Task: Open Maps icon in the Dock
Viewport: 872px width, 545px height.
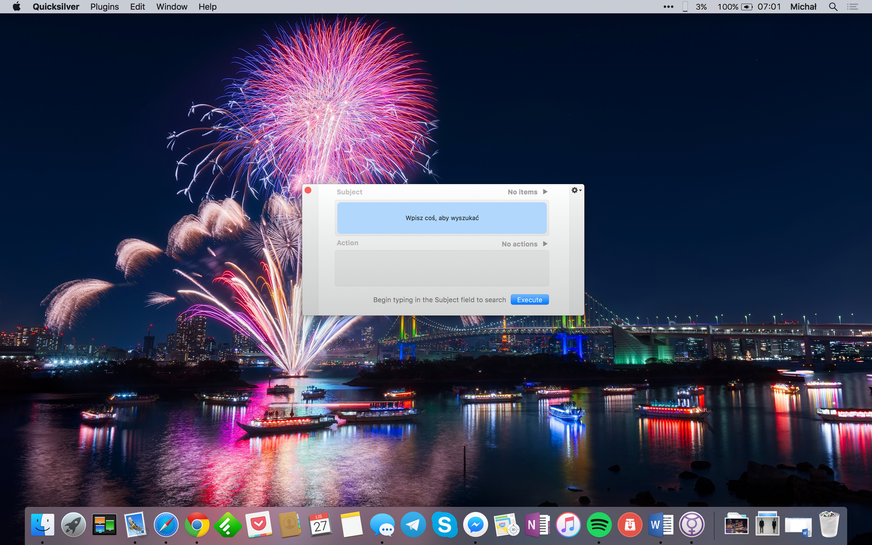Action: pyautogui.click(x=506, y=525)
